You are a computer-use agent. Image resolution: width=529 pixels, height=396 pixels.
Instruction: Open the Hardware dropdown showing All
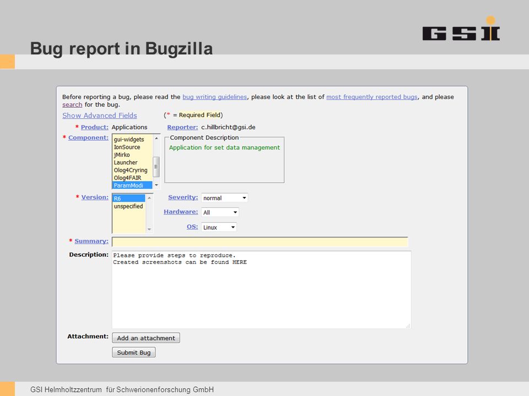(220, 212)
